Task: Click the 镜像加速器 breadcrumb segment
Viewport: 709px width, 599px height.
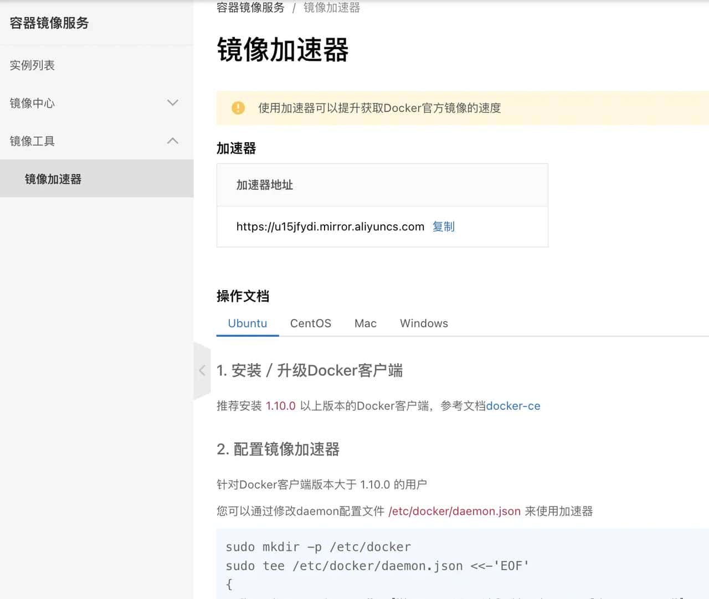Action: pyautogui.click(x=331, y=7)
